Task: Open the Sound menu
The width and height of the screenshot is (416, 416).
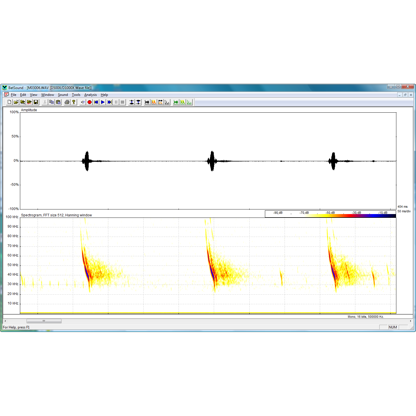Action: pos(63,95)
